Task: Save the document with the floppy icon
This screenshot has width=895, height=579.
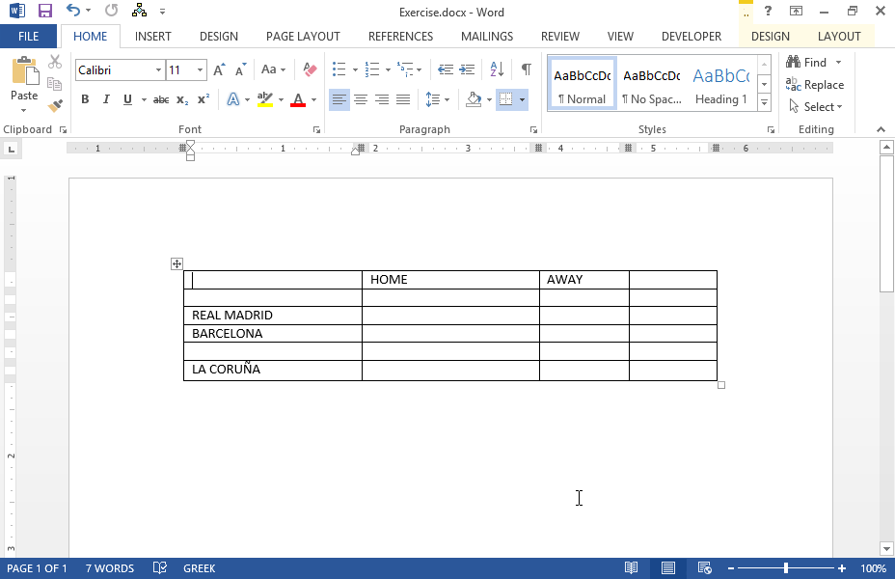Action: tap(45, 11)
